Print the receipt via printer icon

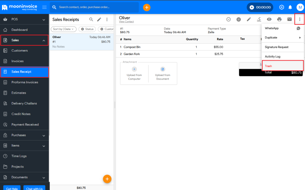pos(279,19)
